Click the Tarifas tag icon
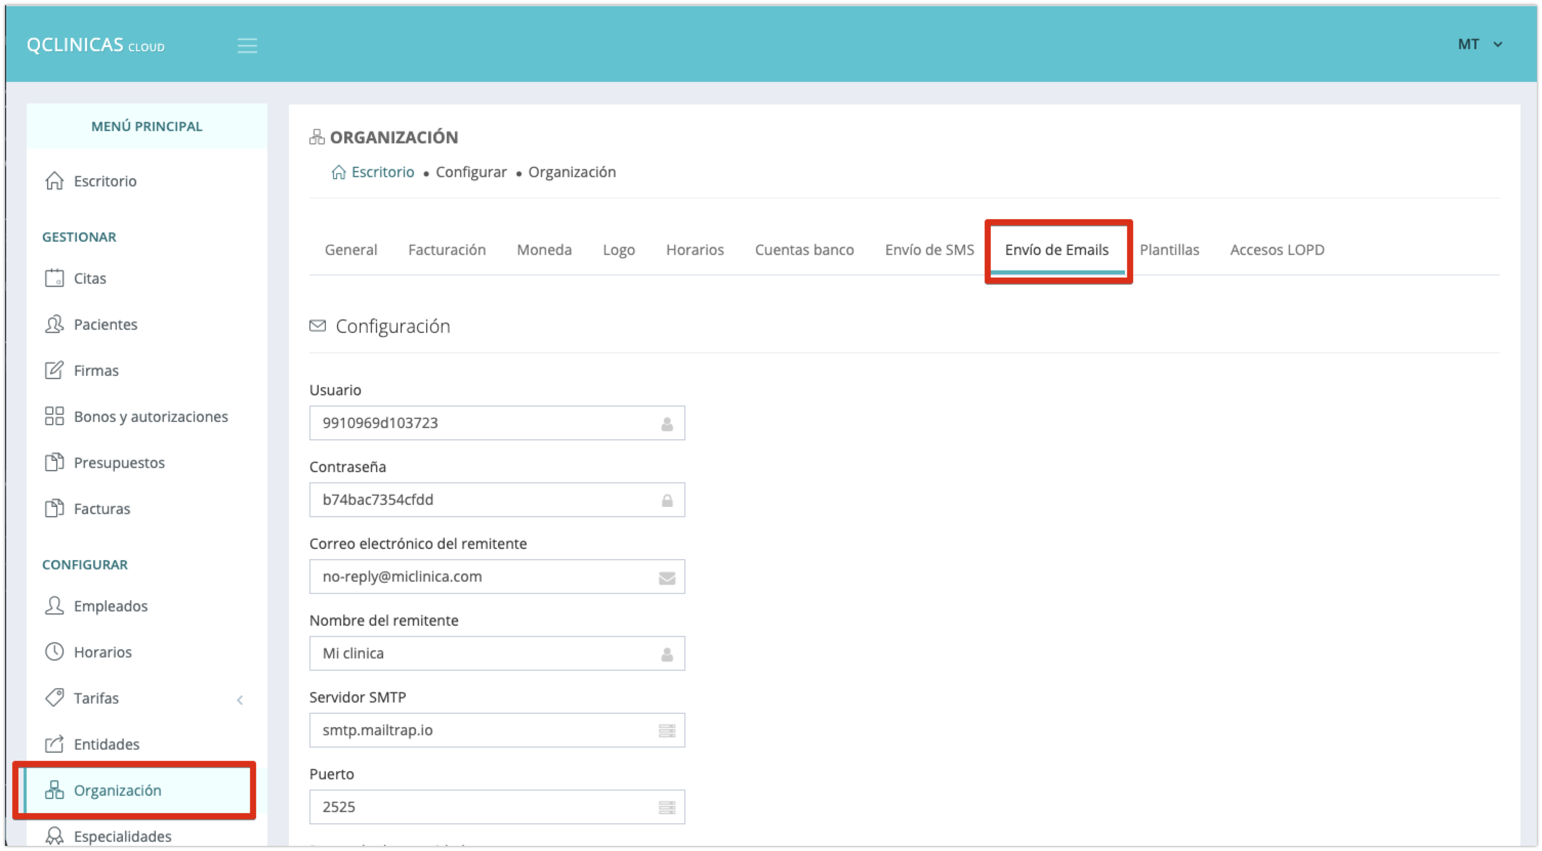Image resolution: width=1542 pixels, height=851 pixels. 54,698
